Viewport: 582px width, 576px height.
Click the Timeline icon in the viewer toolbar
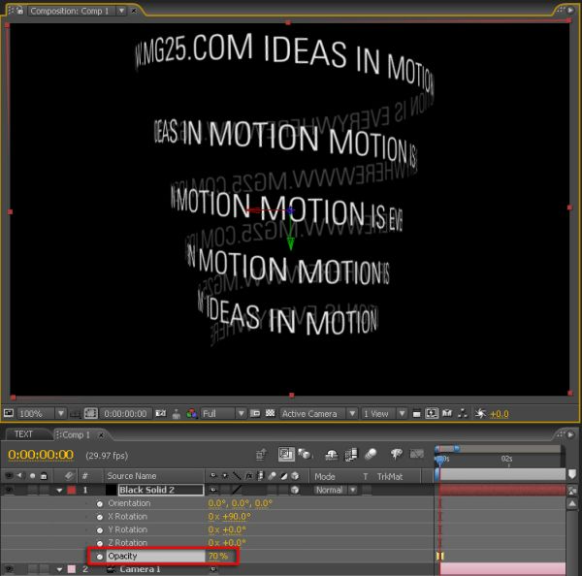(447, 413)
